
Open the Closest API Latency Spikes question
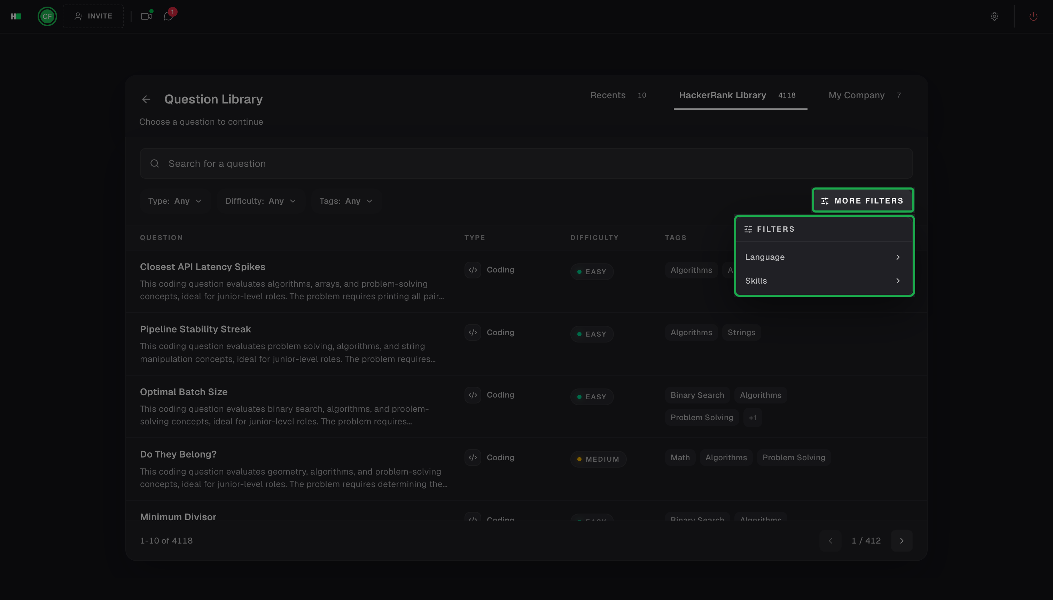pyautogui.click(x=203, y=267)
